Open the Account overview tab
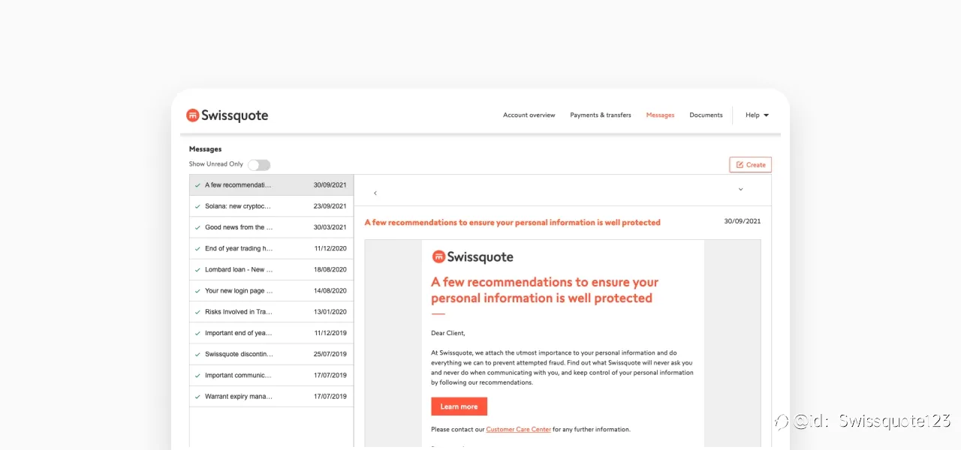 coord(529,115)
